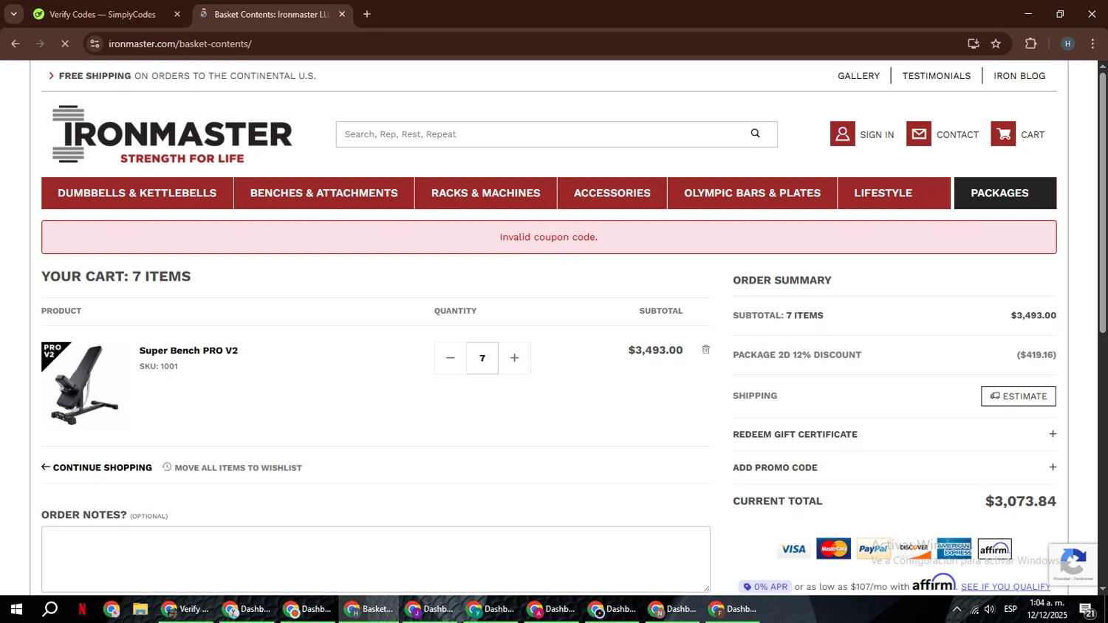Open Olympic Bars & Plates menu
1108x623 pixels.
[752, 193]
